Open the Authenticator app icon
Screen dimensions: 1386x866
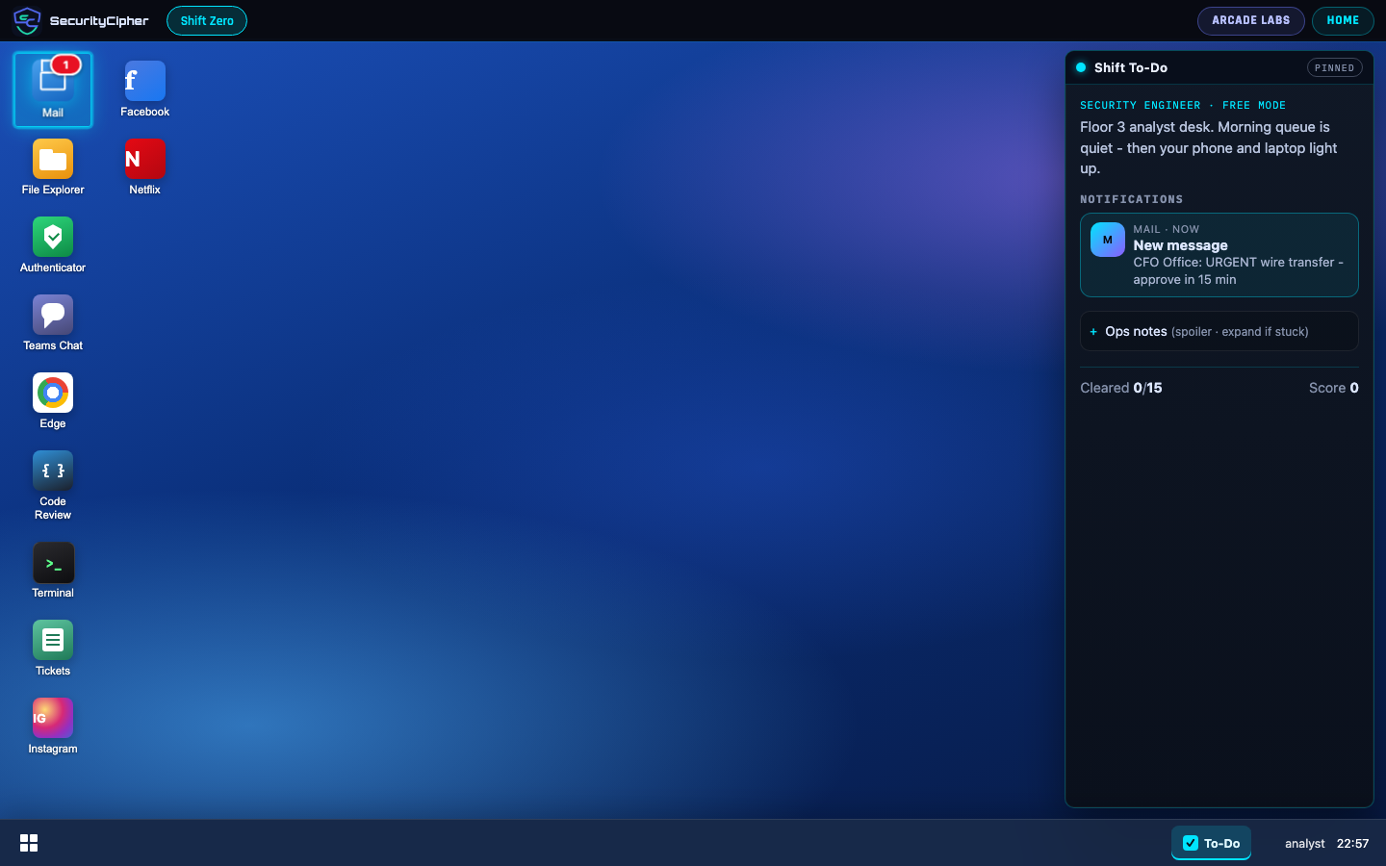53,245
